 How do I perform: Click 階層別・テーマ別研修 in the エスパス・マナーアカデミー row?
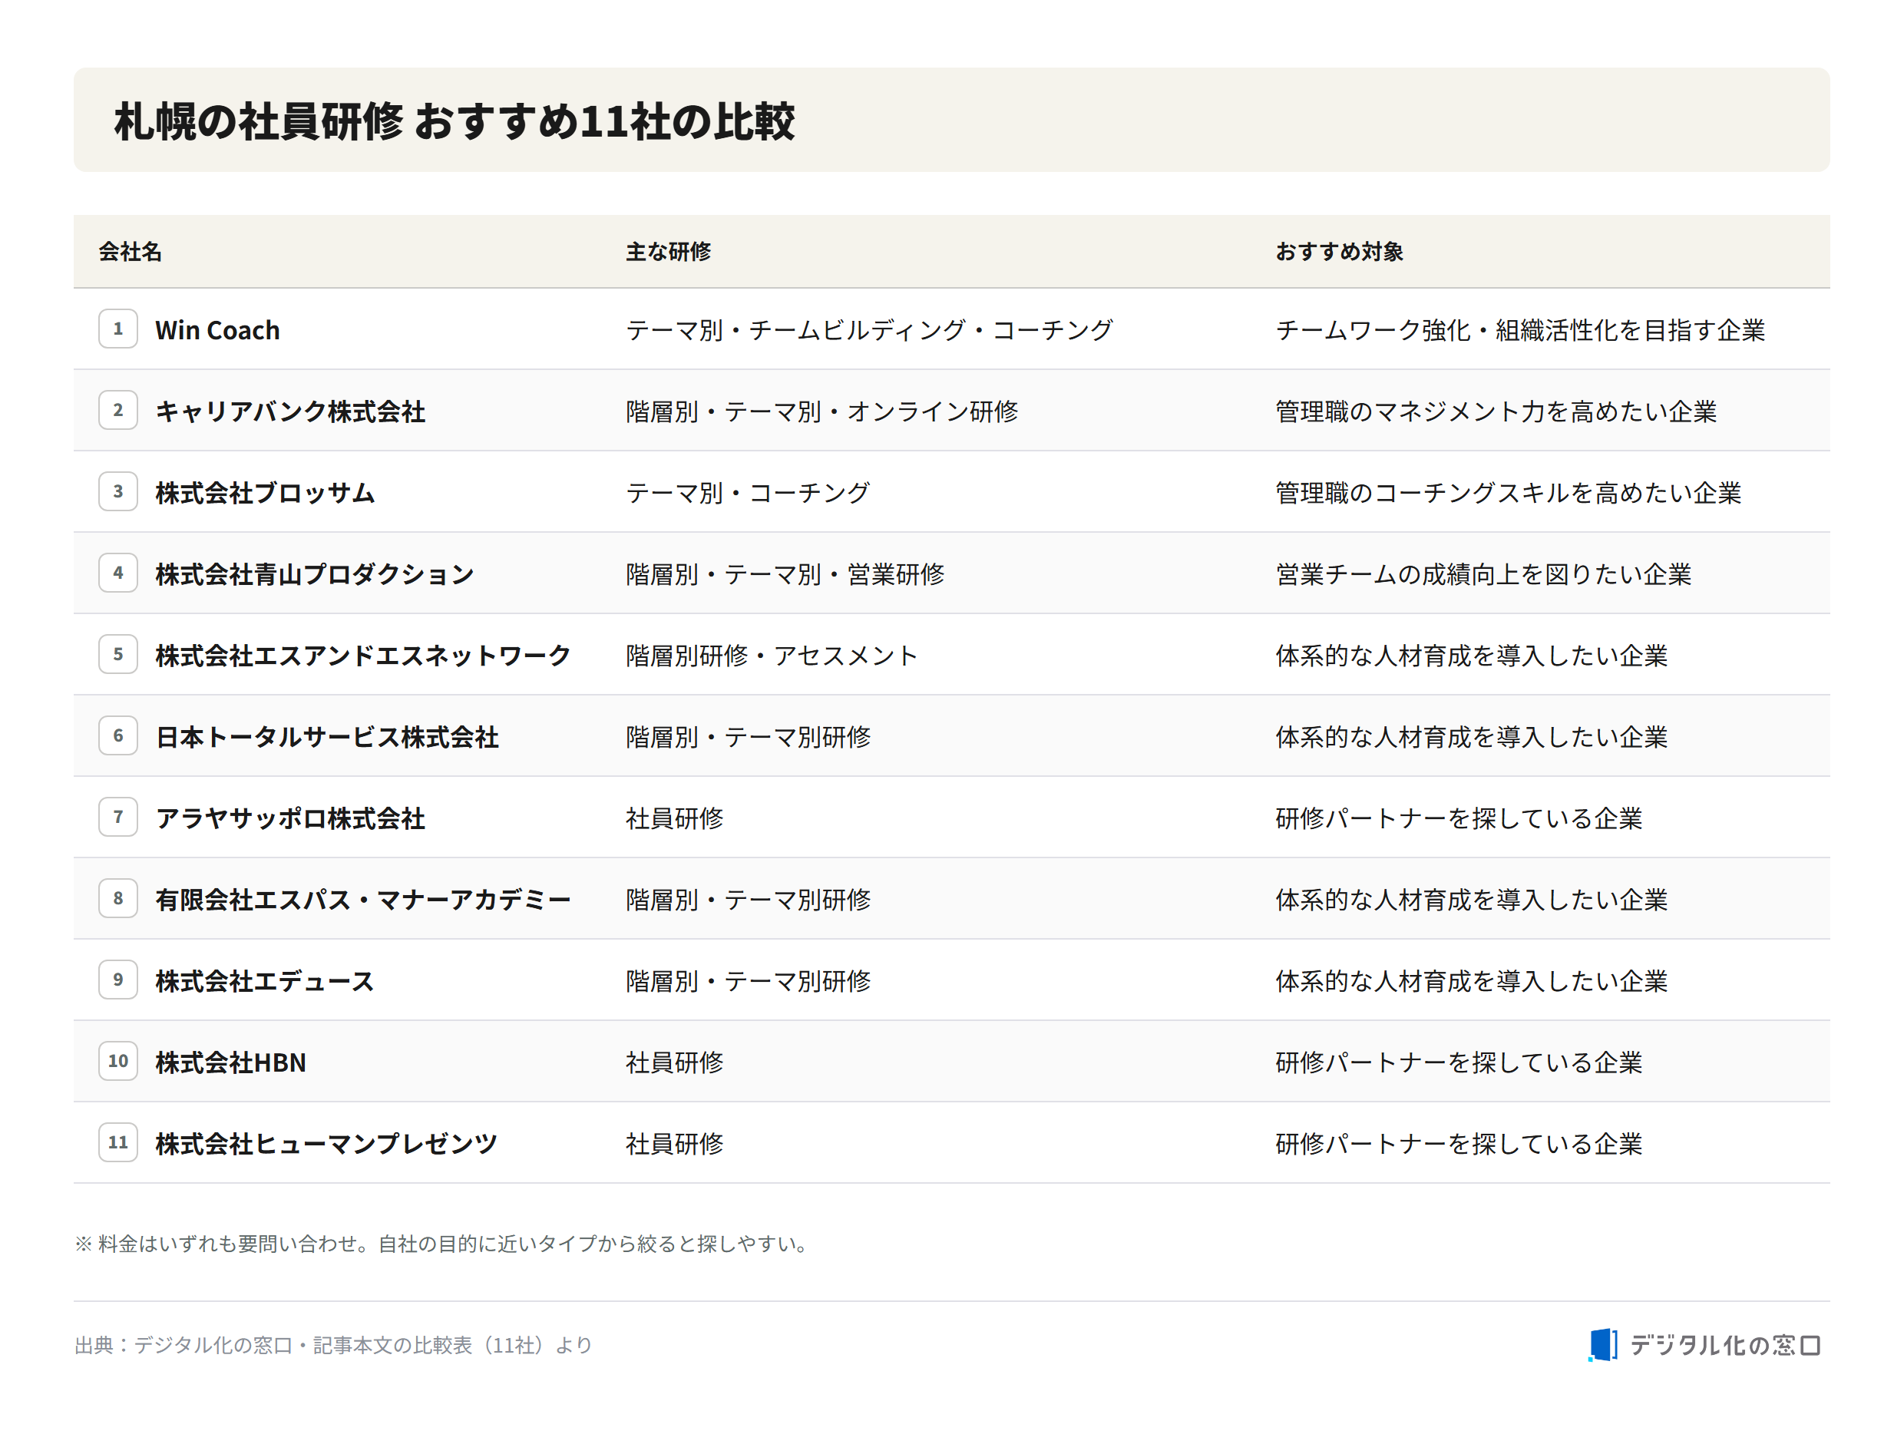click(748, 900)
